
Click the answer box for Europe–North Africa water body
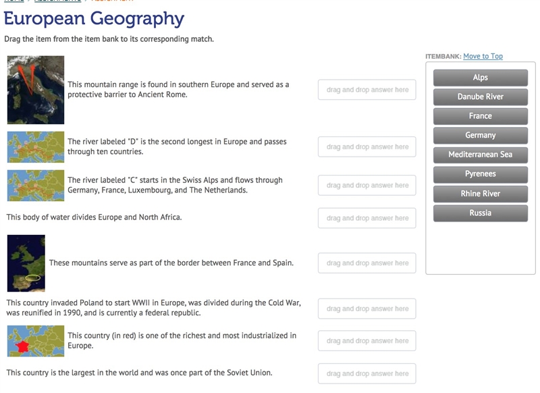(367, 218)
